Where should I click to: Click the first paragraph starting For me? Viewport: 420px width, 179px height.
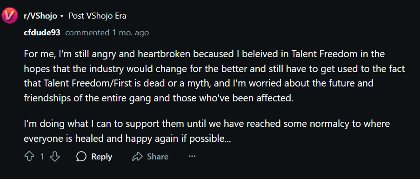coord(214,76)
